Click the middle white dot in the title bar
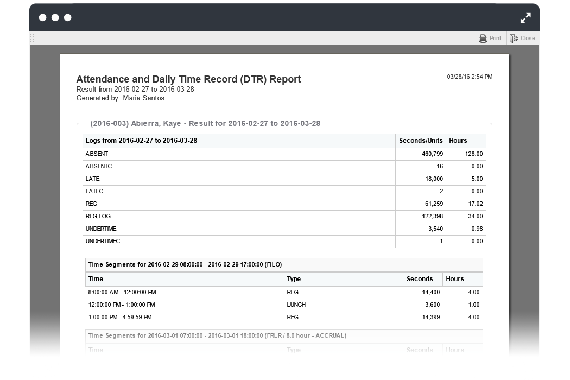 [x=55, y=17]
